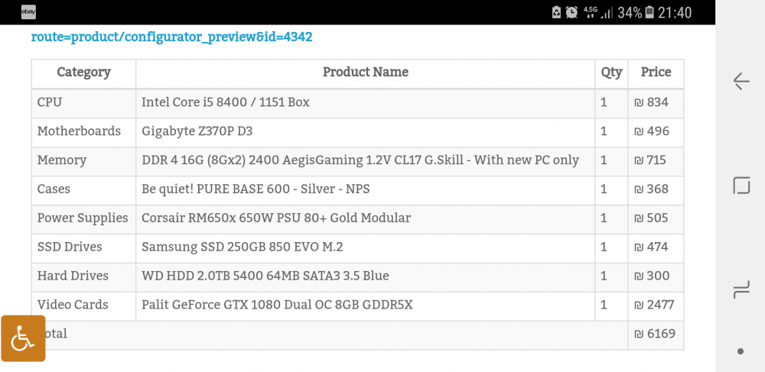Select the Intel Core i5 8400 row

point(357,102)
